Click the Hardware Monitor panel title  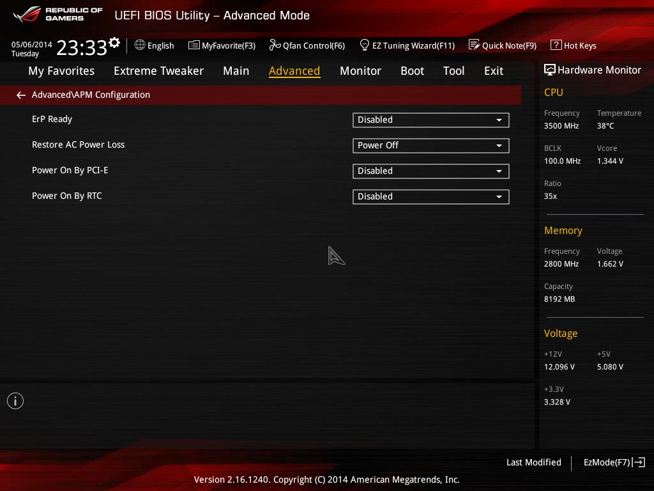coord(599,70)
